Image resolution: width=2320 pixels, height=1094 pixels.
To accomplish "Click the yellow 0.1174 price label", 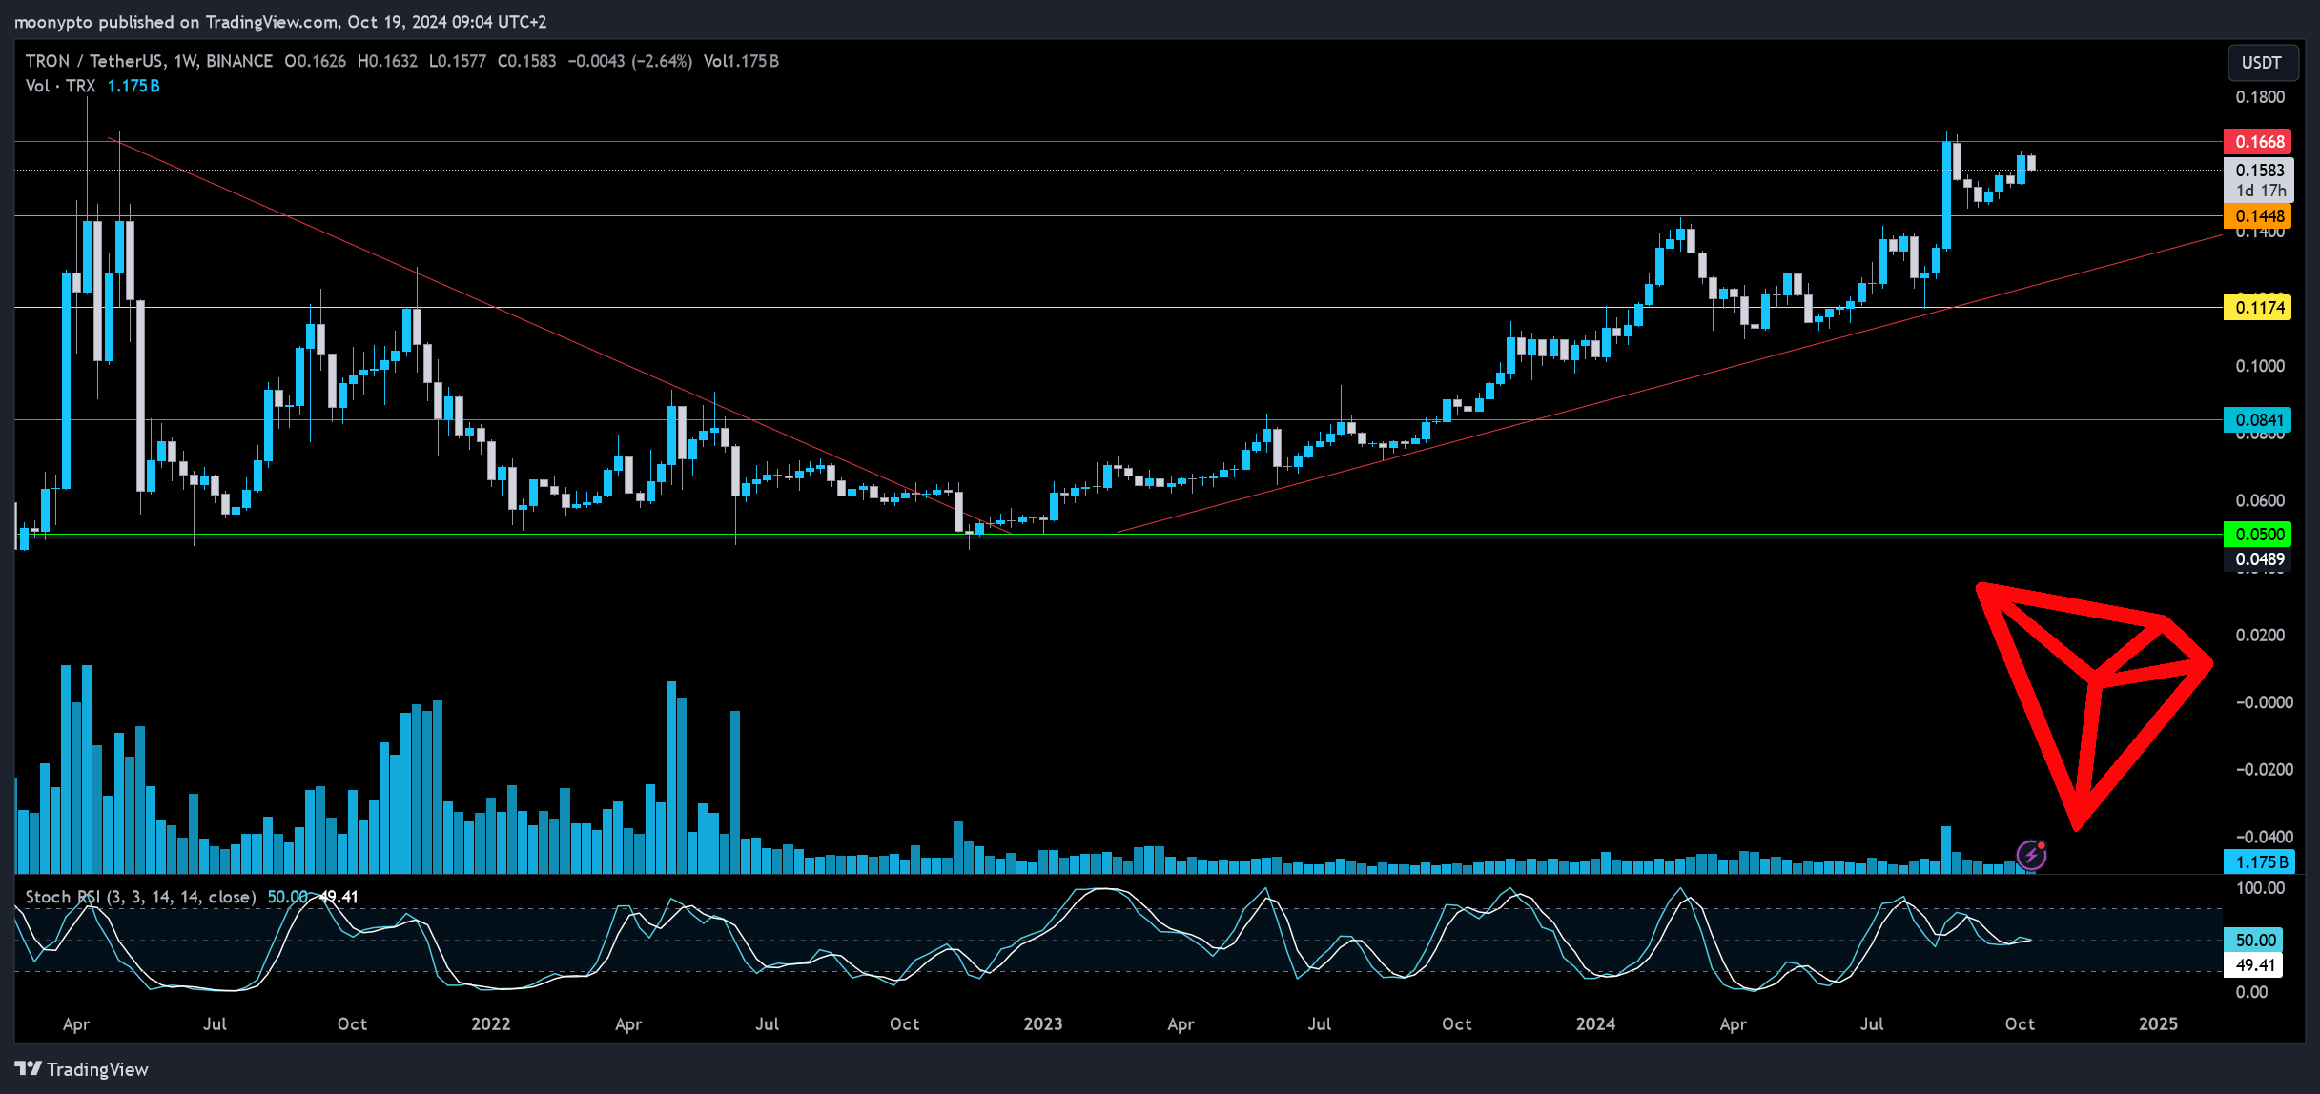I will [x=2259, y=308].
